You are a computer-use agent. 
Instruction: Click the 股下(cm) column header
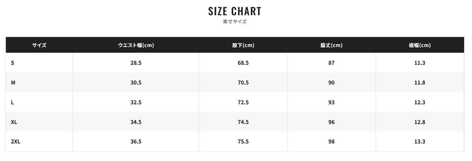(x=243, y=45)
